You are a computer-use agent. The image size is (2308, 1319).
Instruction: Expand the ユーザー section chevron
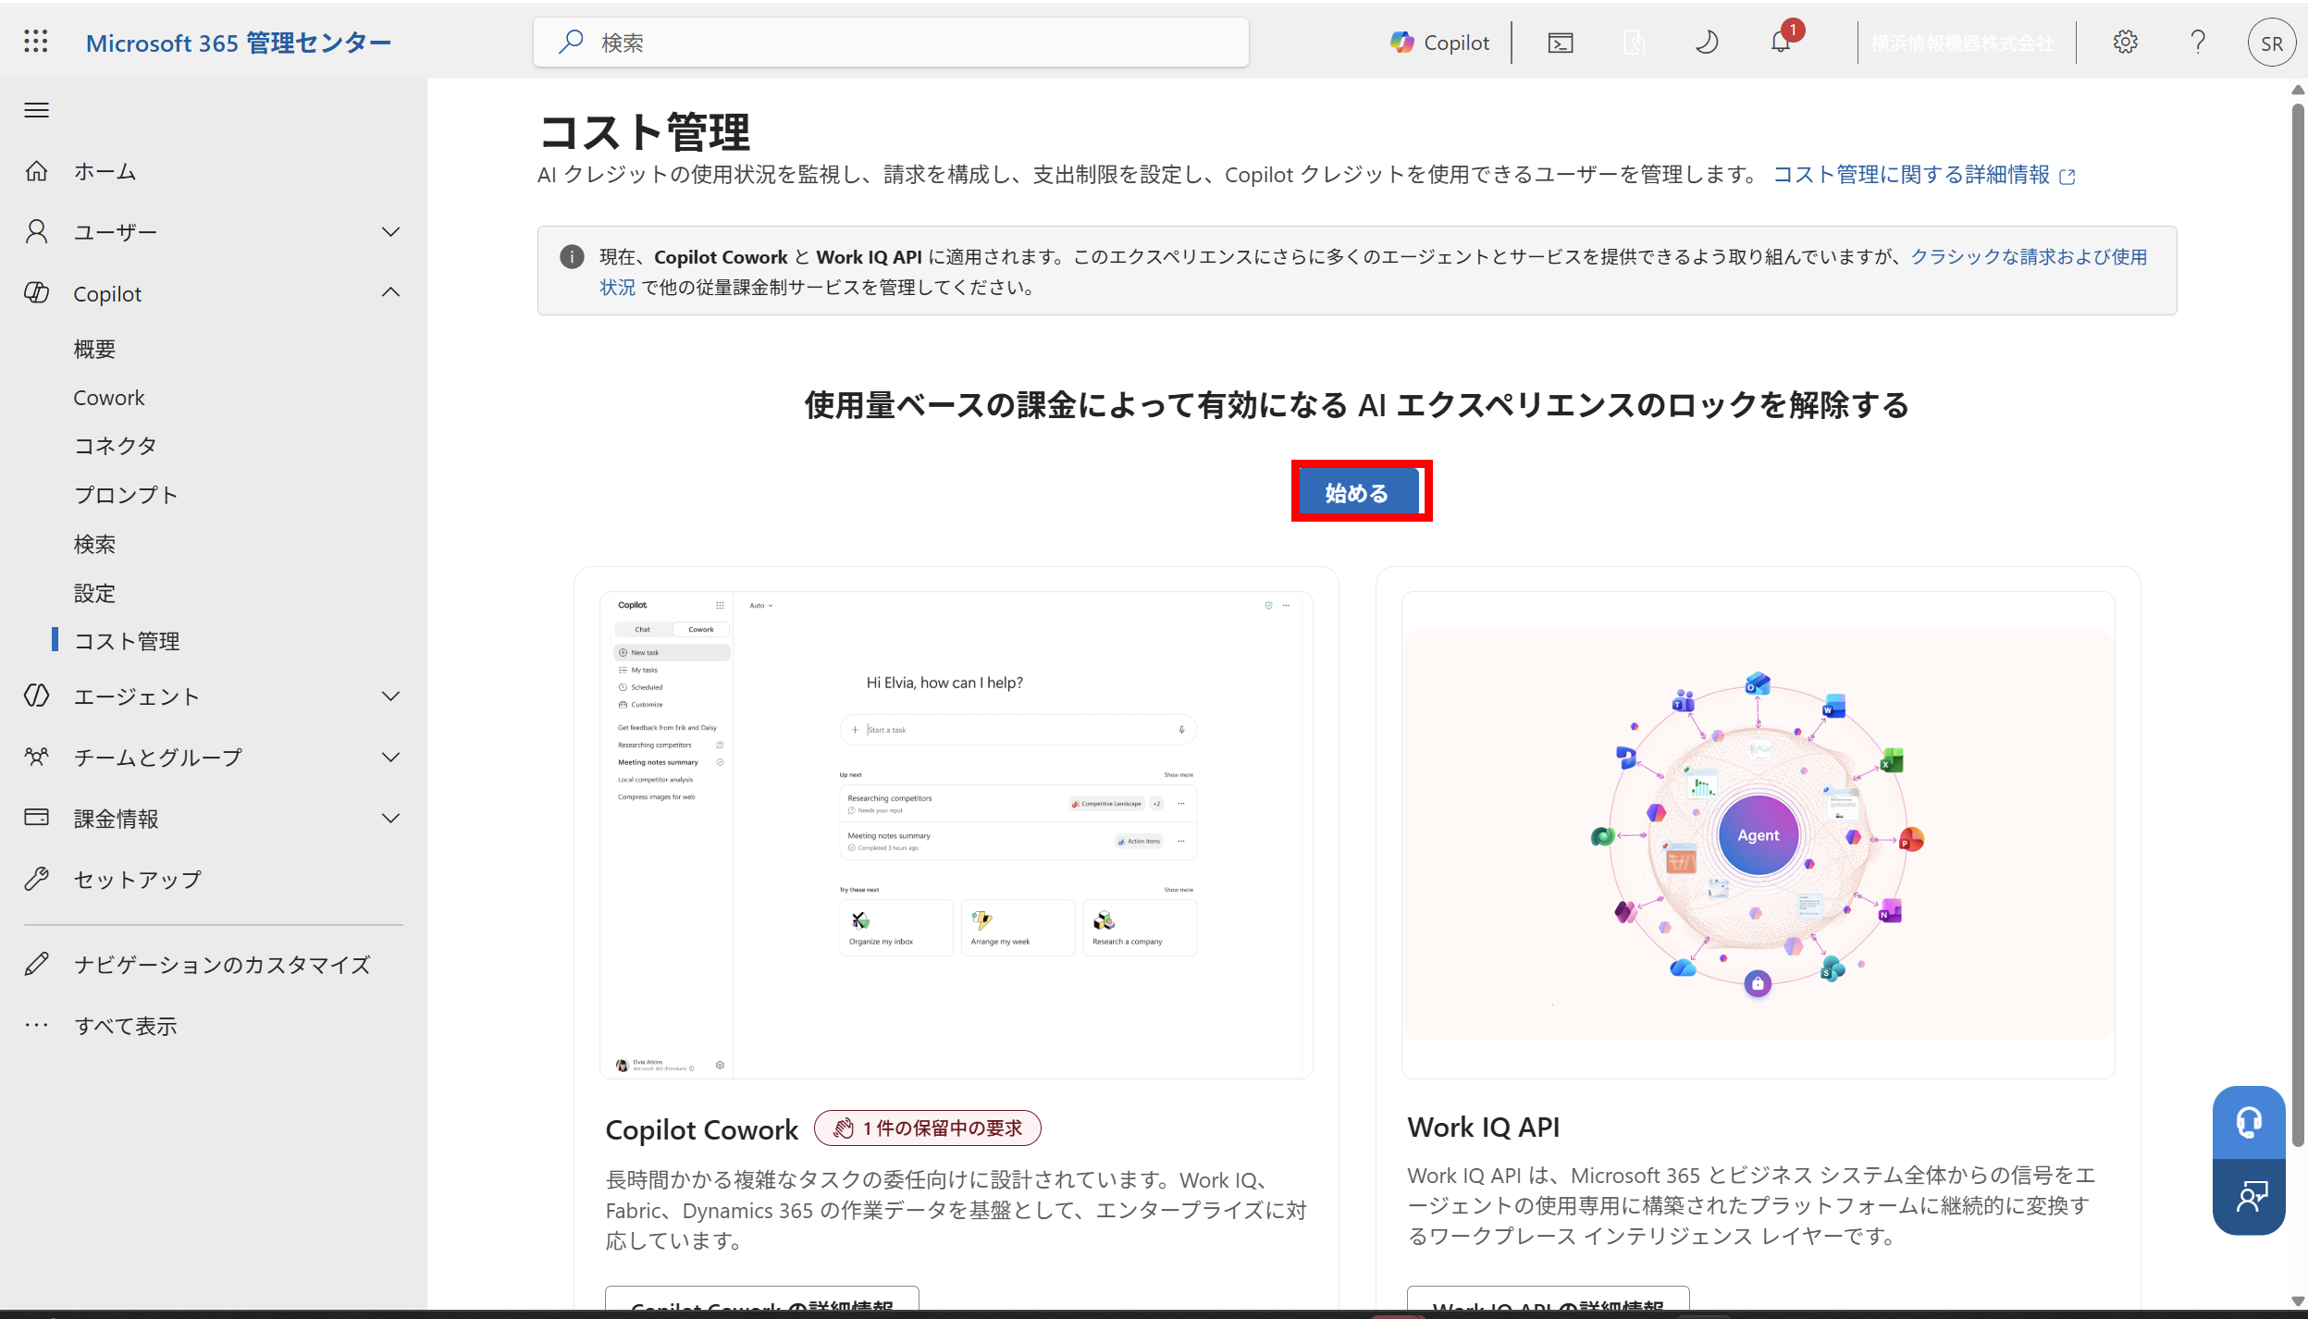point(390,231)
